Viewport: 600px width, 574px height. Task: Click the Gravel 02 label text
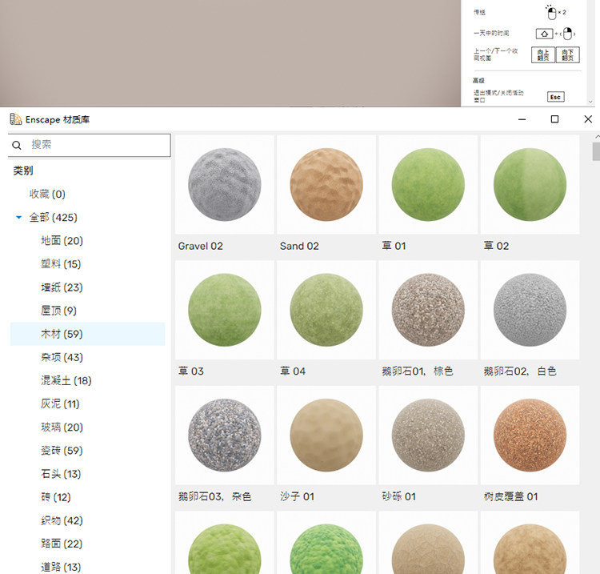201,247
